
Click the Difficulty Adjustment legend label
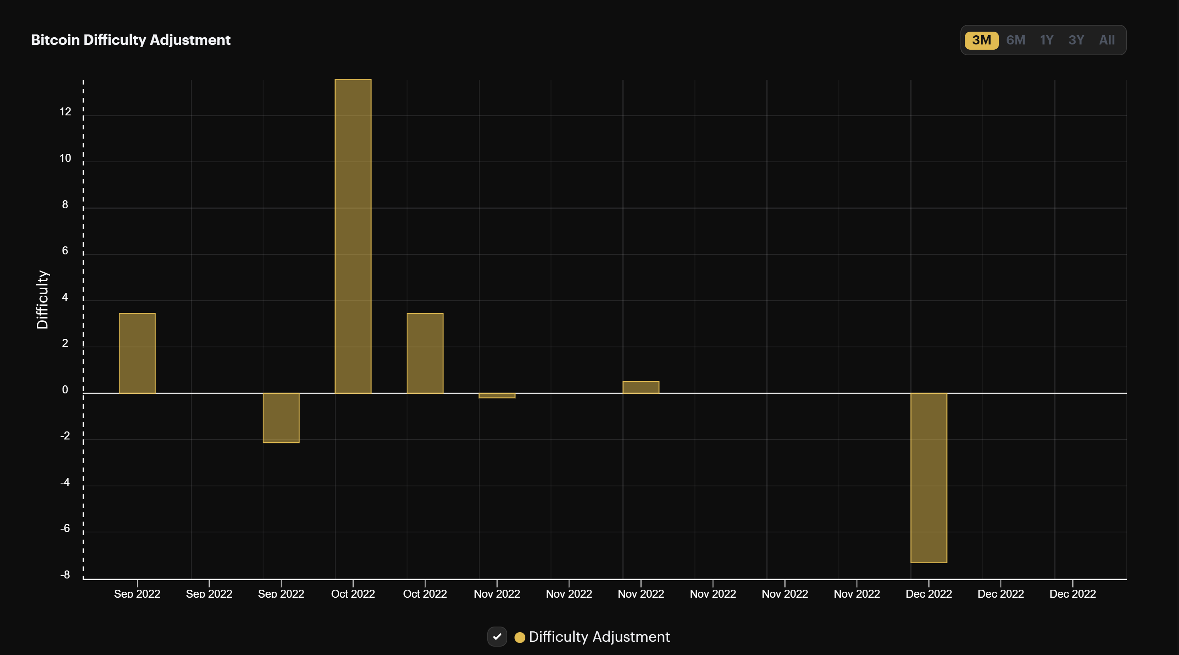pos(599,637)
